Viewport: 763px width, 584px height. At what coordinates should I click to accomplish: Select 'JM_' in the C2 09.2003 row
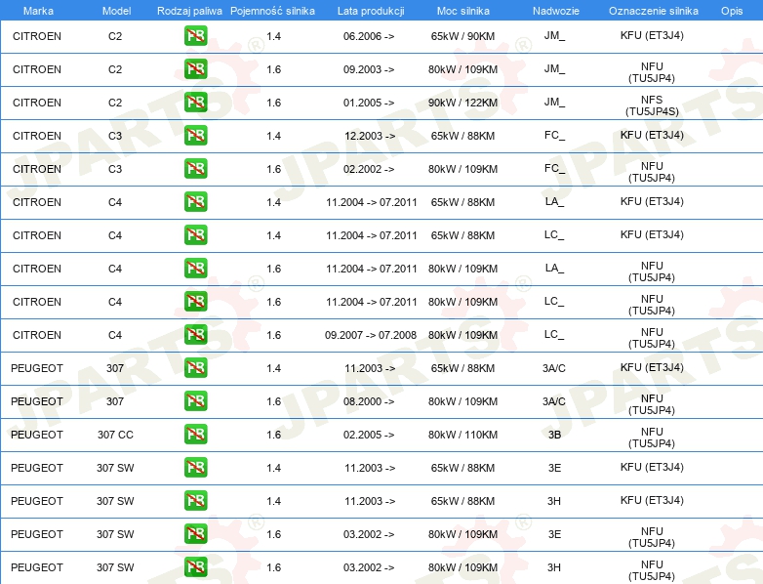click(x=554, y=68)
